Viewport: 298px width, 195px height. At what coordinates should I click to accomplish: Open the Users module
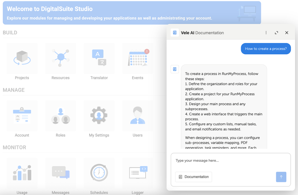tap(138, 116)
